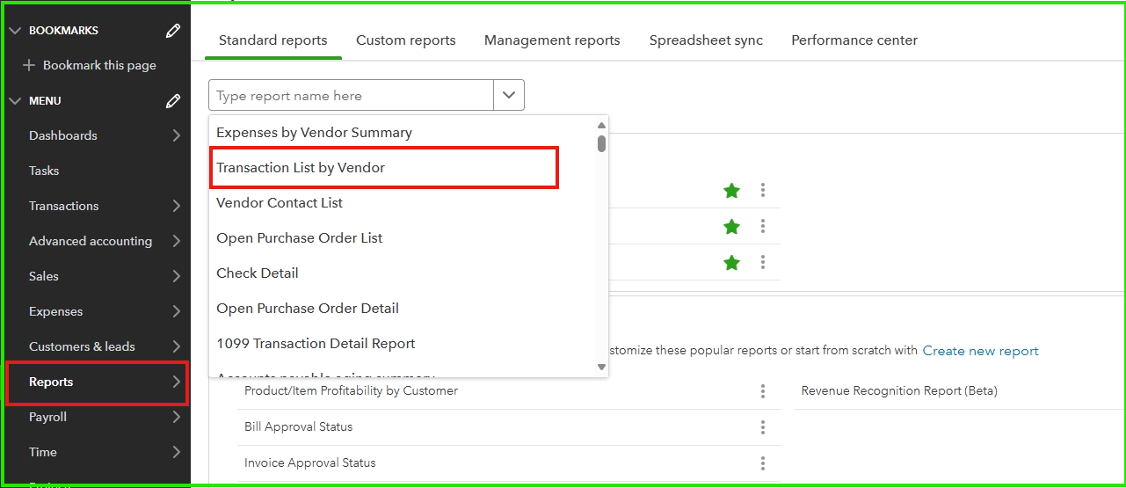This screenshot has width=1126, height=488.
Task: Open the Performance center tab
Action: pos(854,40)
